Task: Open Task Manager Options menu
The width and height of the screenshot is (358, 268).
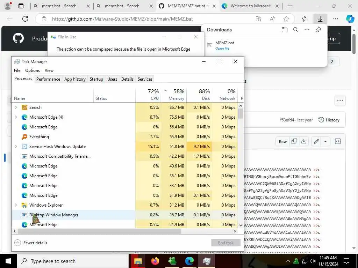Action: [33, 70]
